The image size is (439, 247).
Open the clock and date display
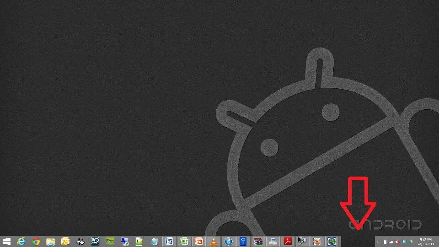tap(426, 242)
